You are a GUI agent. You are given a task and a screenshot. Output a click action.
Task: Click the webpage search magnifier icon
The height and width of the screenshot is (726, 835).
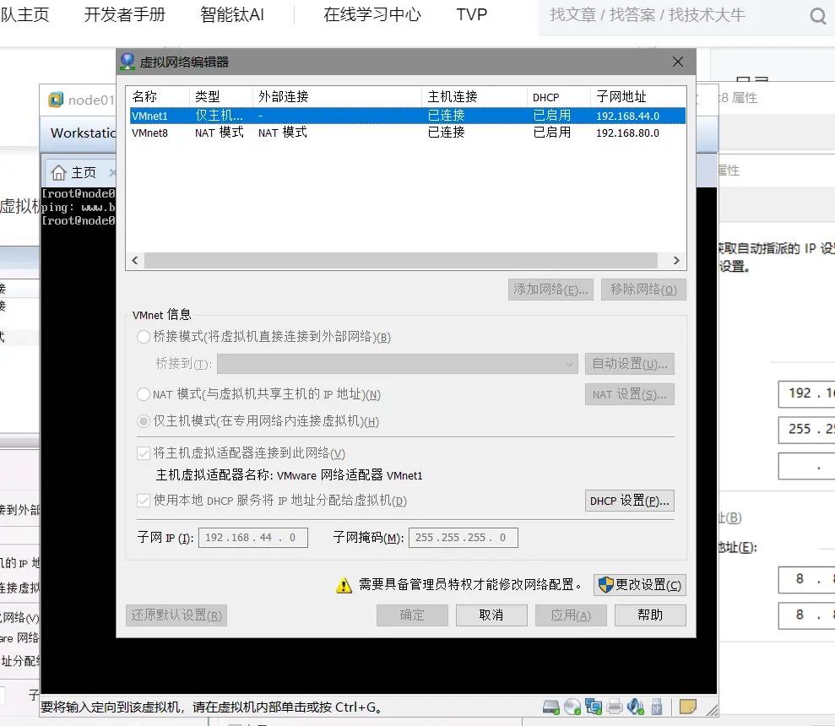pyautogui.click(x=817, y=16)
